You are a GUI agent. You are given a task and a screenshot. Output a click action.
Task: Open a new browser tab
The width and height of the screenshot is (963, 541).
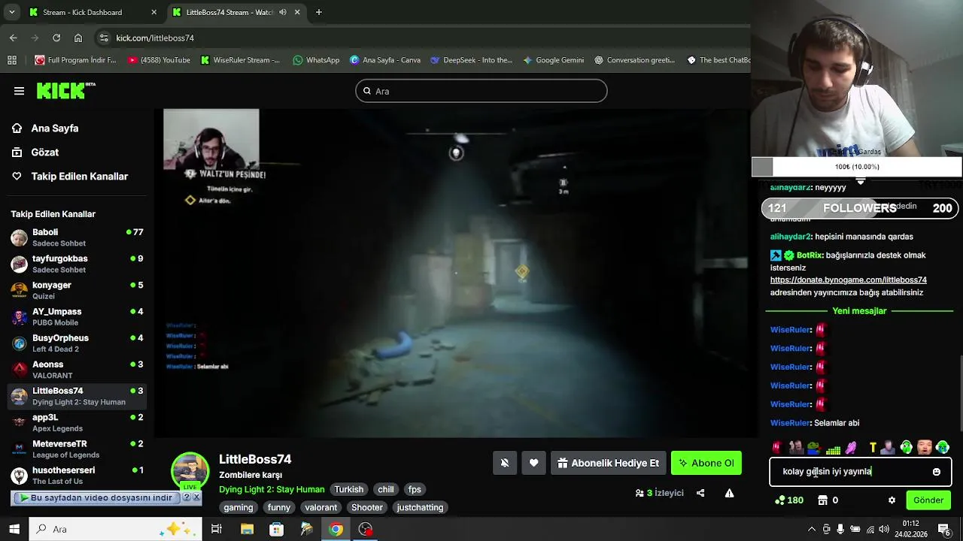319,12
